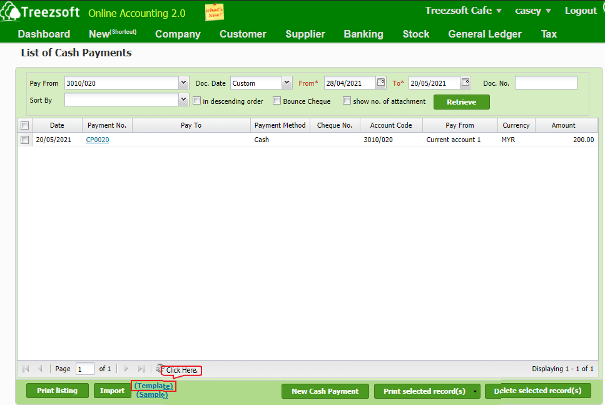Go to the previous page
The width and height of the screenshot is (605, 405).
[x=40, y=369]
